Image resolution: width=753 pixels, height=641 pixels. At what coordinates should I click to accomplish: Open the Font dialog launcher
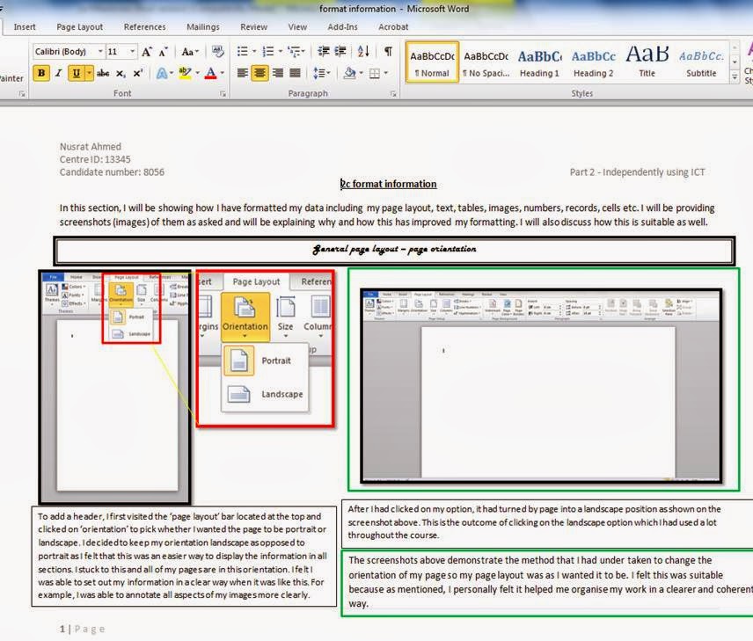coord(223,92)
